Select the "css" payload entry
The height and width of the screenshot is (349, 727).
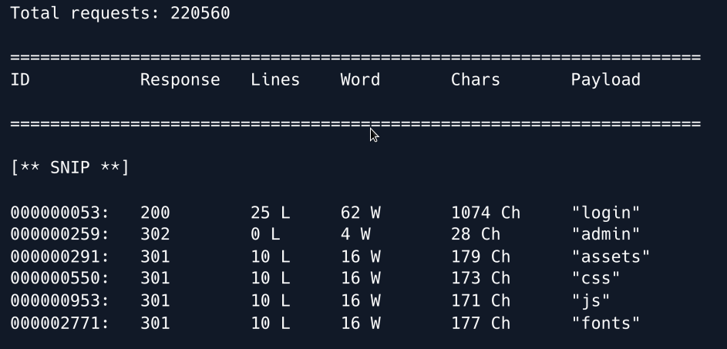(596, 279)
